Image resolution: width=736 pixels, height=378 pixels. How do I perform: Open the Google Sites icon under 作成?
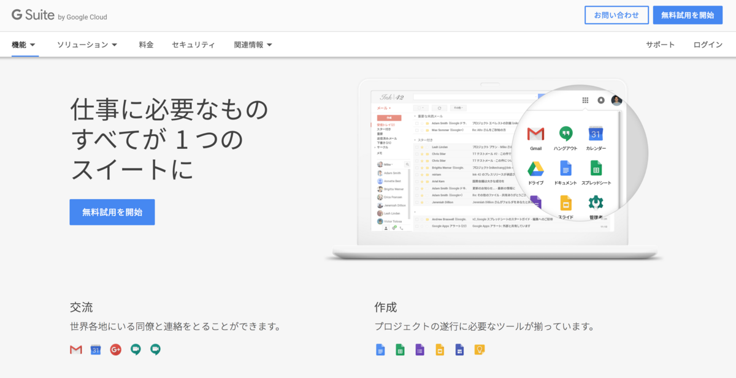tap(459, 350)
